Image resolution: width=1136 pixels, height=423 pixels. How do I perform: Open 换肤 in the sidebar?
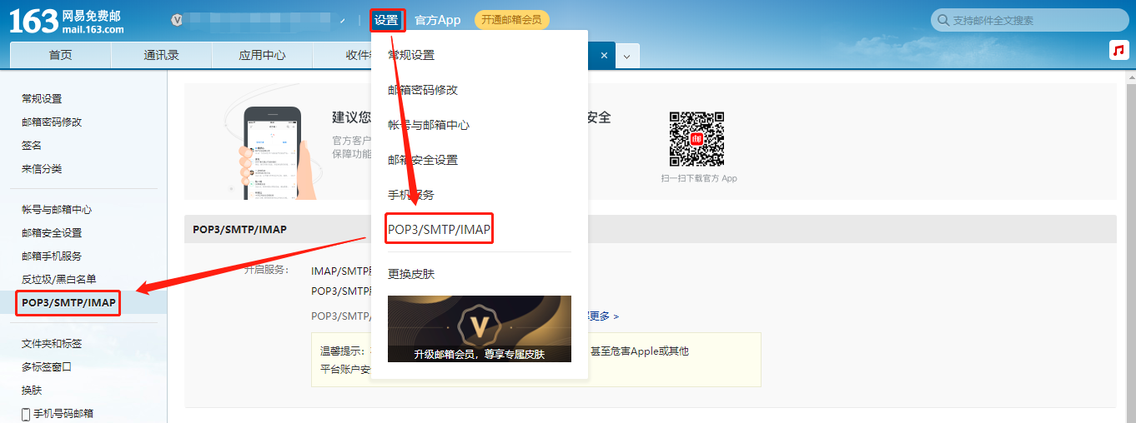coord(32,390)
